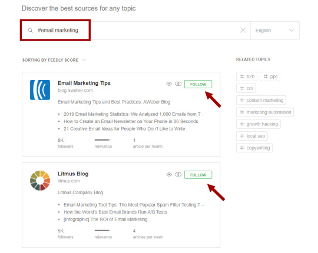Click the search field containing #email marketing
The image size is (318, 253).
pyautogui.click(x=136, y=31)
